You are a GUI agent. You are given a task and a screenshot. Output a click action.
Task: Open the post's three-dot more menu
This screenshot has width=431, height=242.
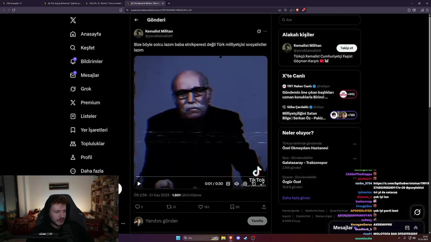tap(265, 31)
